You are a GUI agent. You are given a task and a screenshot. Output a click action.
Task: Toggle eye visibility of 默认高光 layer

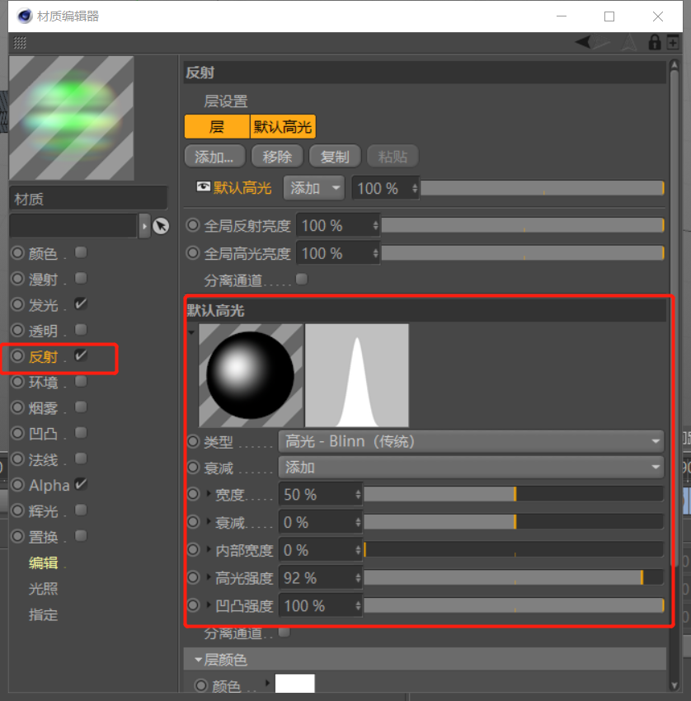pos(204,186)
